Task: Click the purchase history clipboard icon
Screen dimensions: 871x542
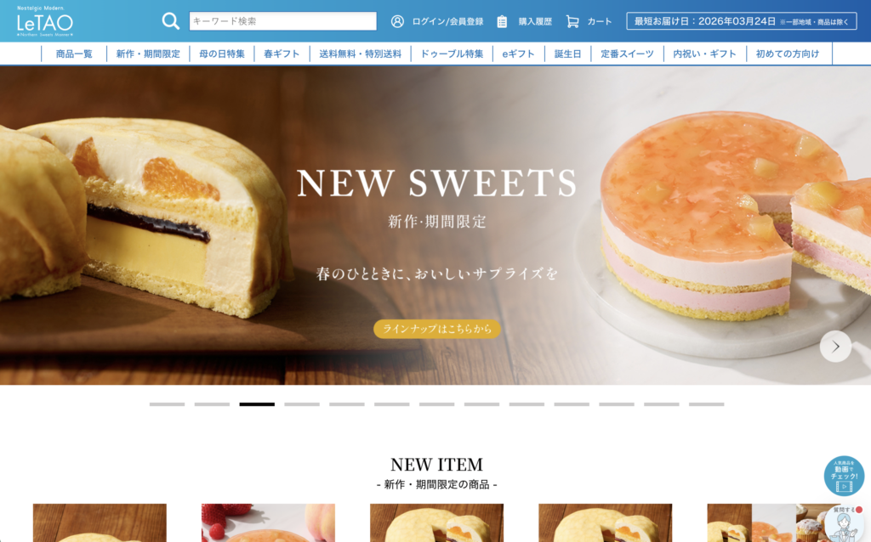Action: 502,21
